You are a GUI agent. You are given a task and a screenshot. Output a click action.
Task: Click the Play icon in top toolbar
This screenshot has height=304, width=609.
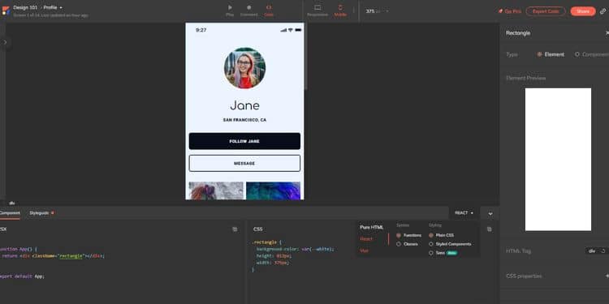coord(230,7)
